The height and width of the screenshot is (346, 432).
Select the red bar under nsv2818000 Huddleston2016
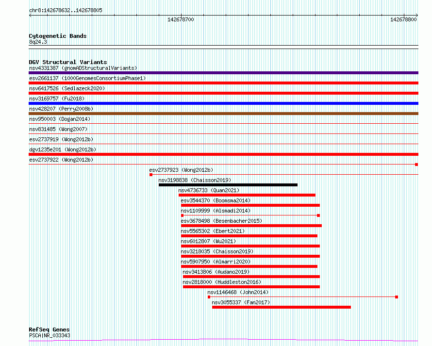click(x=251, y=287)
